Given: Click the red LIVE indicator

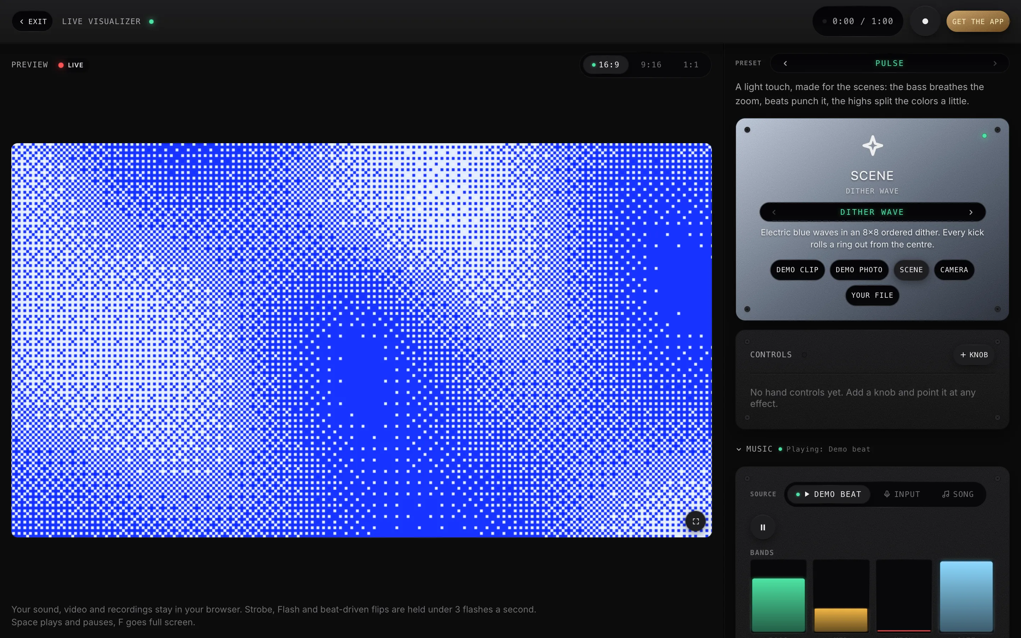Looking at the screenshot, I should [x=71, y=65].
